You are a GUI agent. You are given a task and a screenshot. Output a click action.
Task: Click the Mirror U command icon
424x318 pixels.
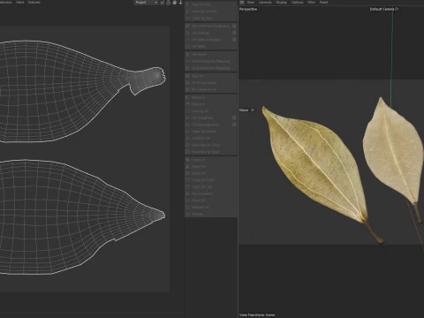187,97
